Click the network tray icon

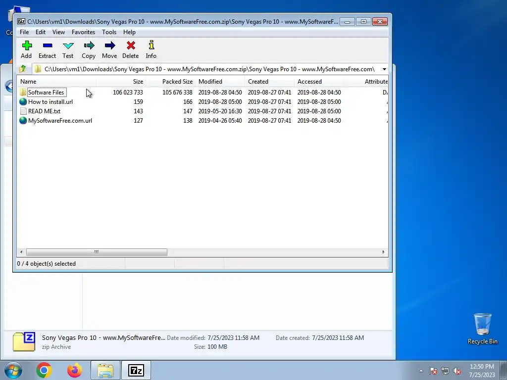pyautogui.click(x=445, y=371)
